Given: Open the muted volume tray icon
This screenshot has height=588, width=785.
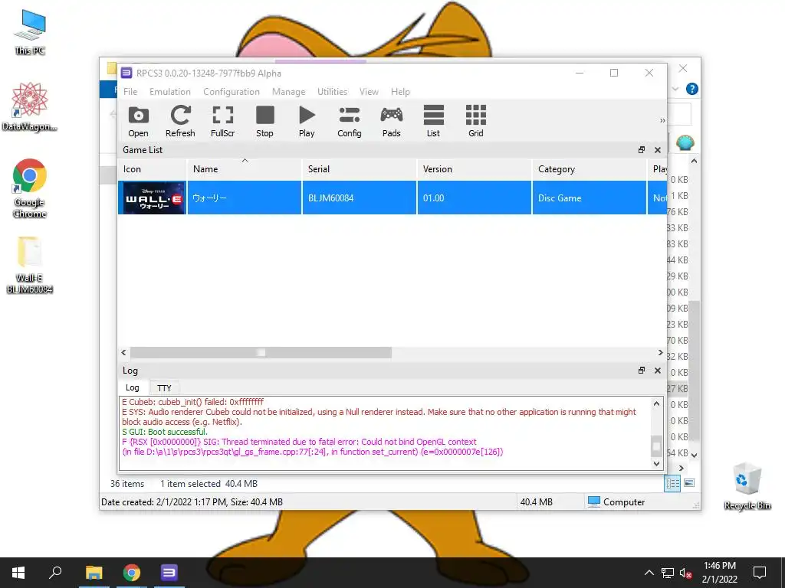Looking at the screenshot, I should pos(686,573).
